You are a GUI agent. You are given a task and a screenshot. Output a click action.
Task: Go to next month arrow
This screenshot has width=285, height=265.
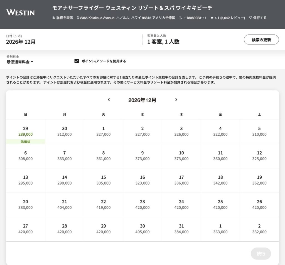[176, 100]
